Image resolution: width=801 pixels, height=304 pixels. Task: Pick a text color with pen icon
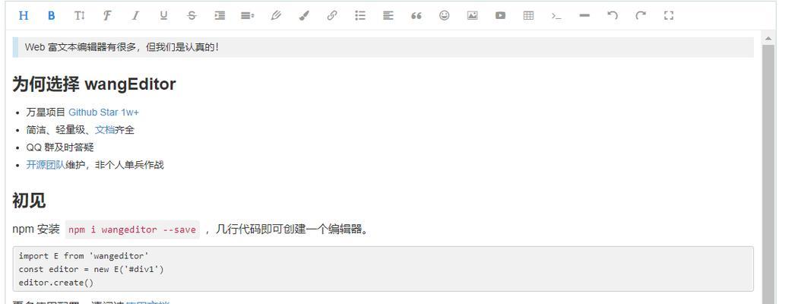(x=276, y=15)
